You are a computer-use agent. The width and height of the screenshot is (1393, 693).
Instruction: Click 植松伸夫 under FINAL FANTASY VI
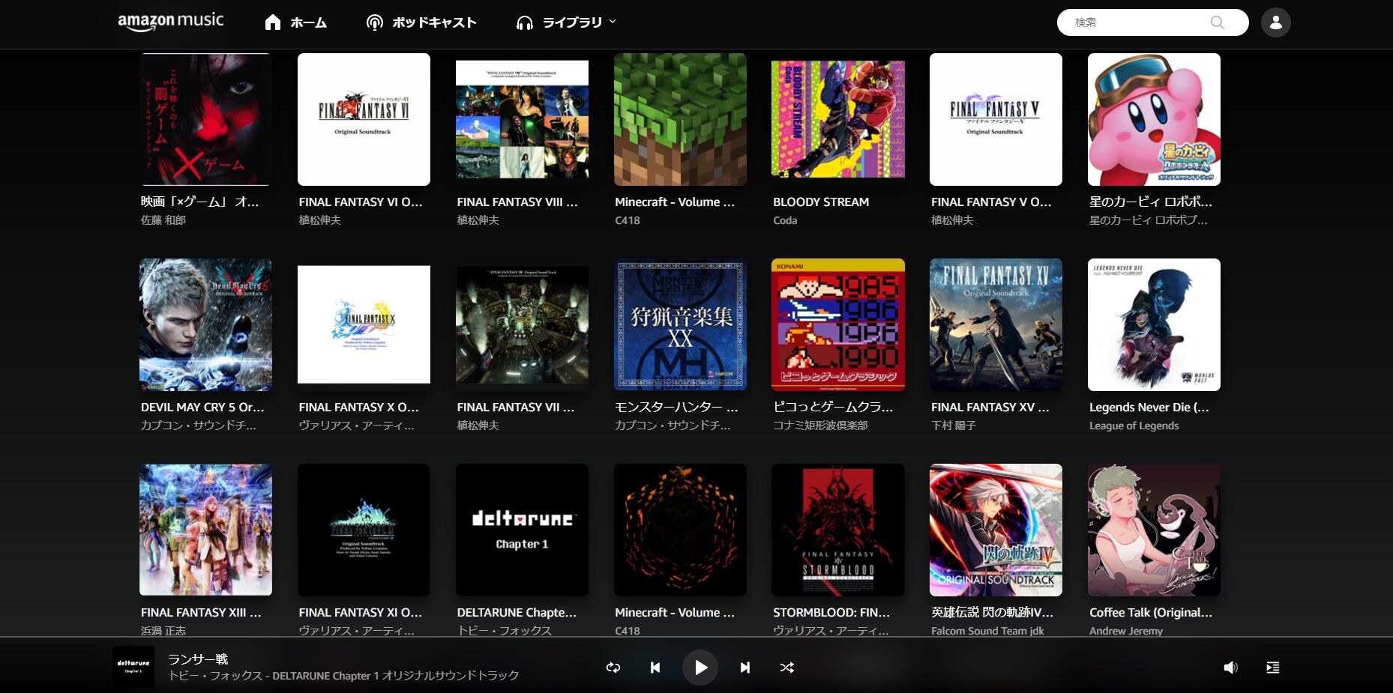tap(319, 220)
